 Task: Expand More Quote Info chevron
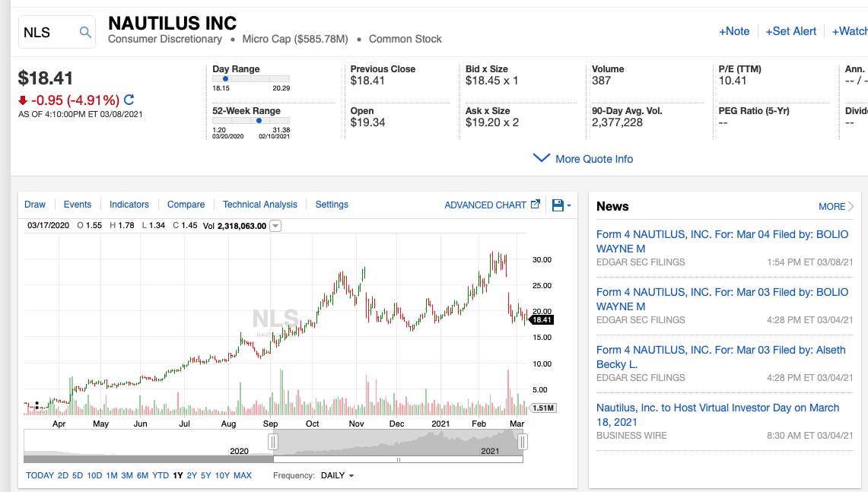point(541,158)
